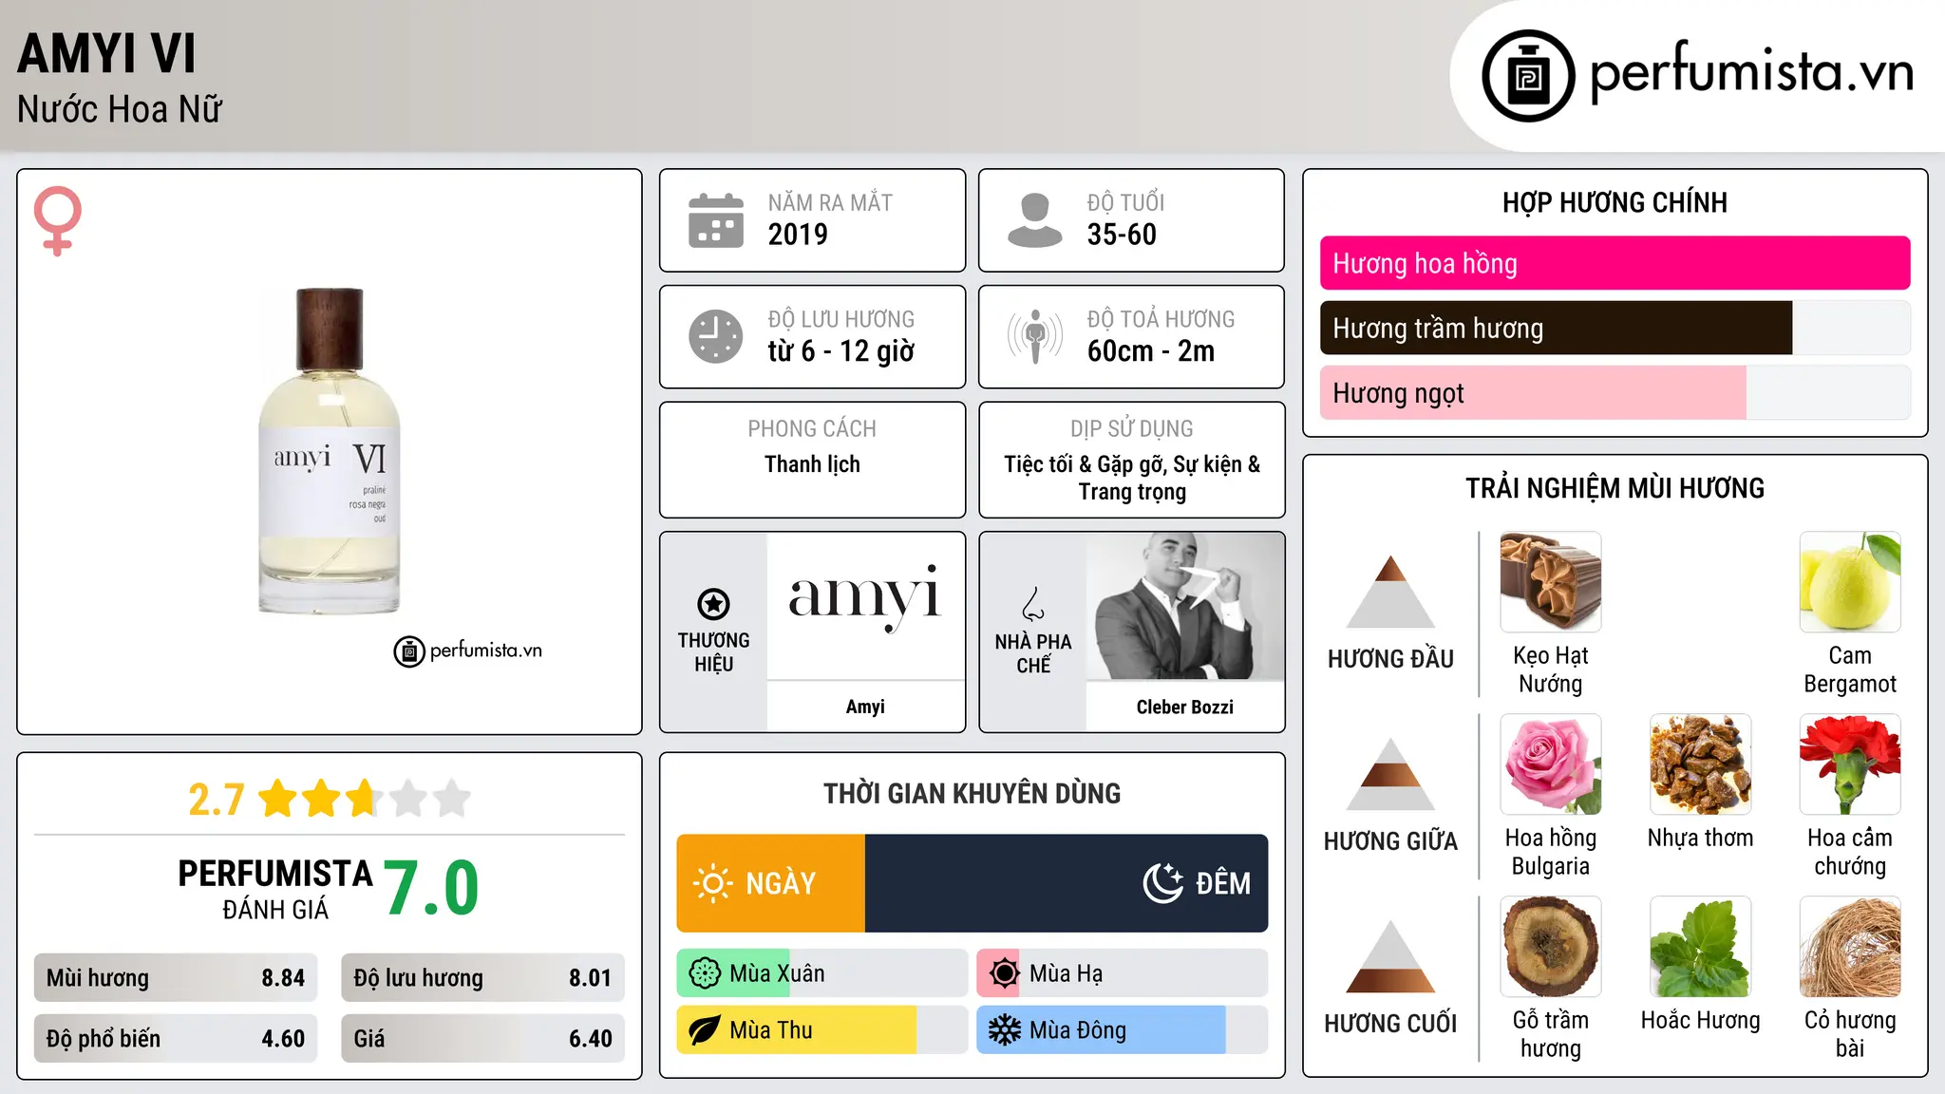Click the moon icon in the Đêm bar
Screen dimensions: 1945x1094
[1163, 883]
